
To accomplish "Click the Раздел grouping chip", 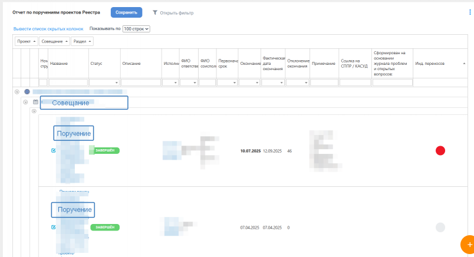I will (x=82, y=41).
